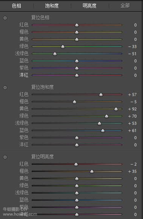Click the luminance 橙色 slider handle at +35
The width and height of the screenshot is (143, 219).
pyautogui.click(x=92, y=171)
